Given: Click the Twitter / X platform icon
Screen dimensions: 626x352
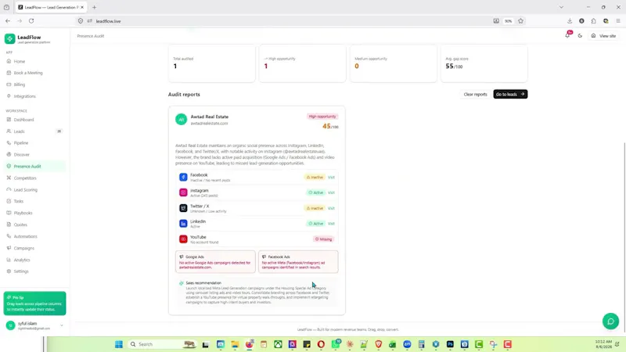Looking at the screenshot, I should pyautogui.click(x=183, y=208).
